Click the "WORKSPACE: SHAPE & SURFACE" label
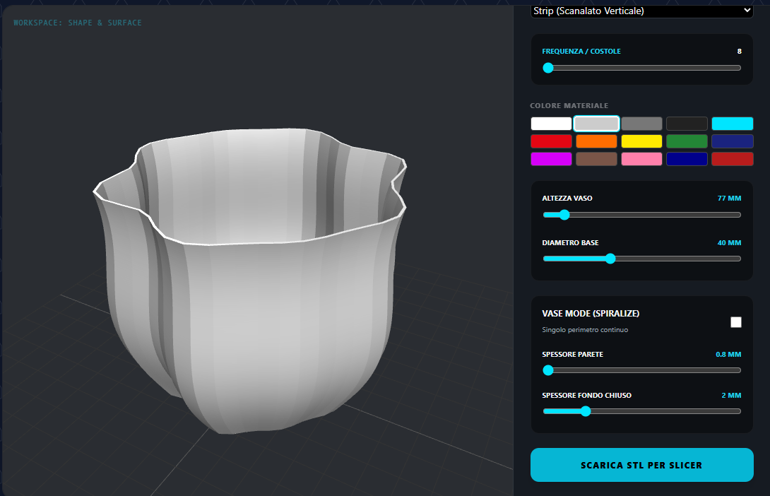The image size is (770, 496). coord(78,23)
